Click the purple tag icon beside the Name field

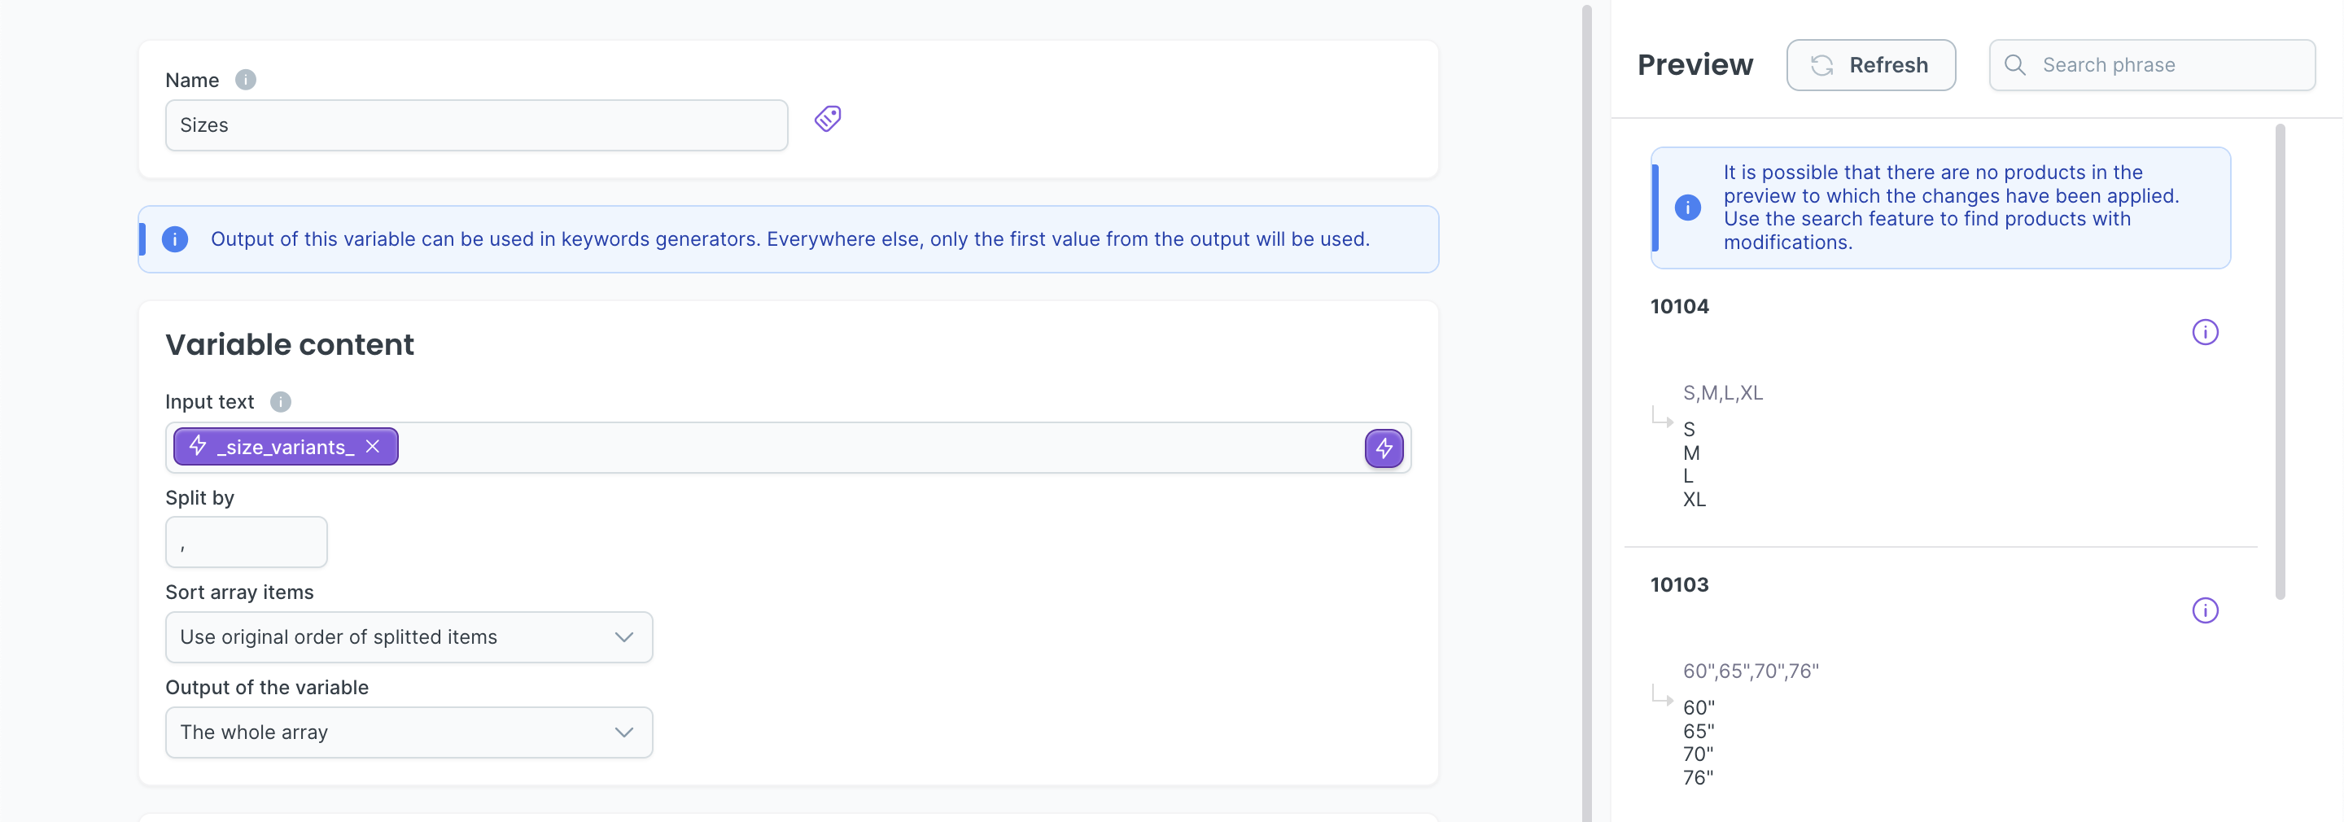827,118
